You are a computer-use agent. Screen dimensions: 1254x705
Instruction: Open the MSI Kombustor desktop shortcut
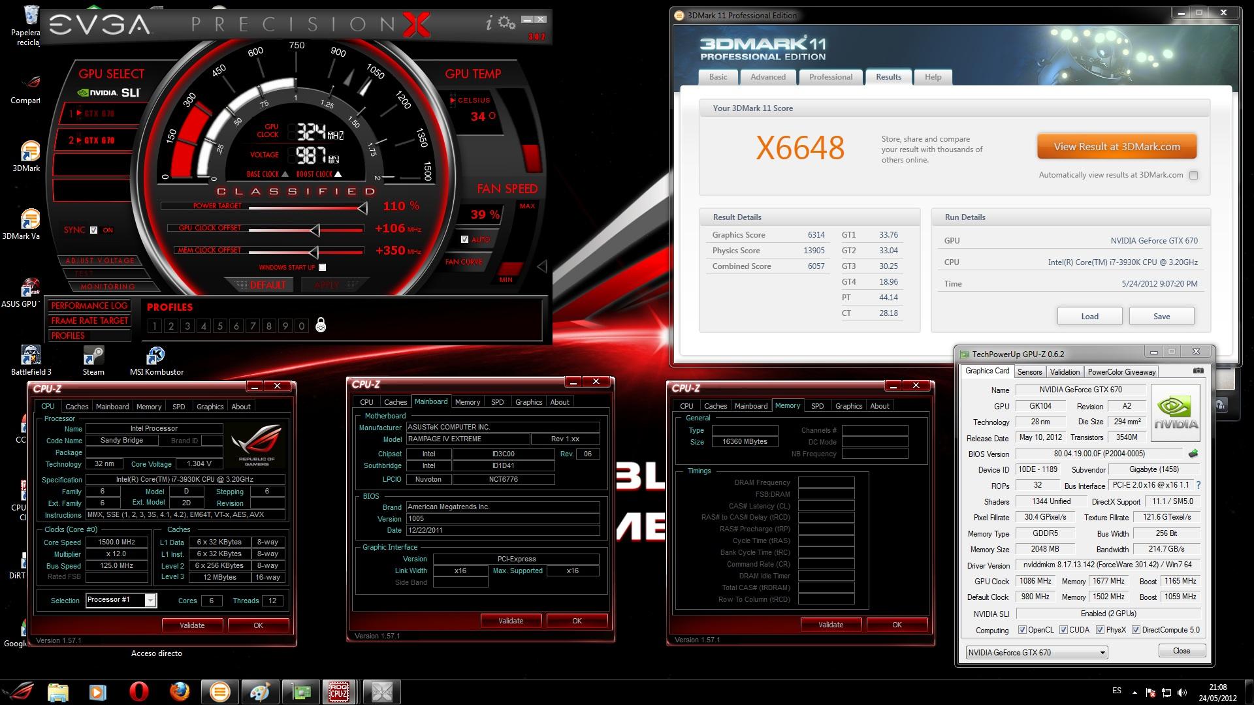point(157,361)
